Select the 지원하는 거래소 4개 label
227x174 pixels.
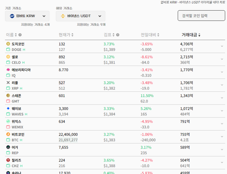click(x=35, y=25)
